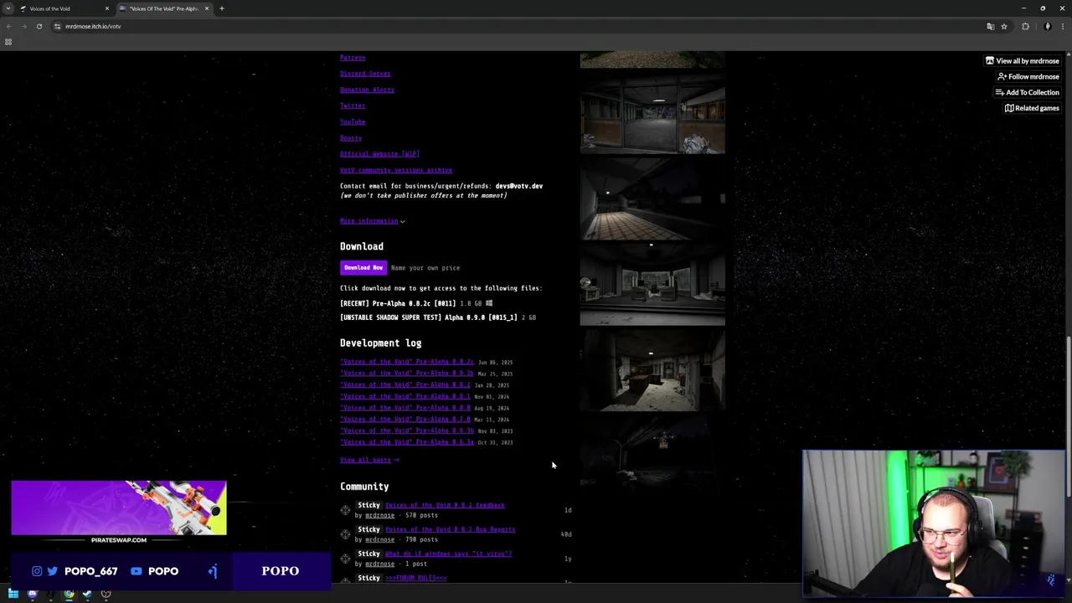Click the Windows platform icon next to 0.8.2c
This screenshot has width=1072, height=603.
489,303
